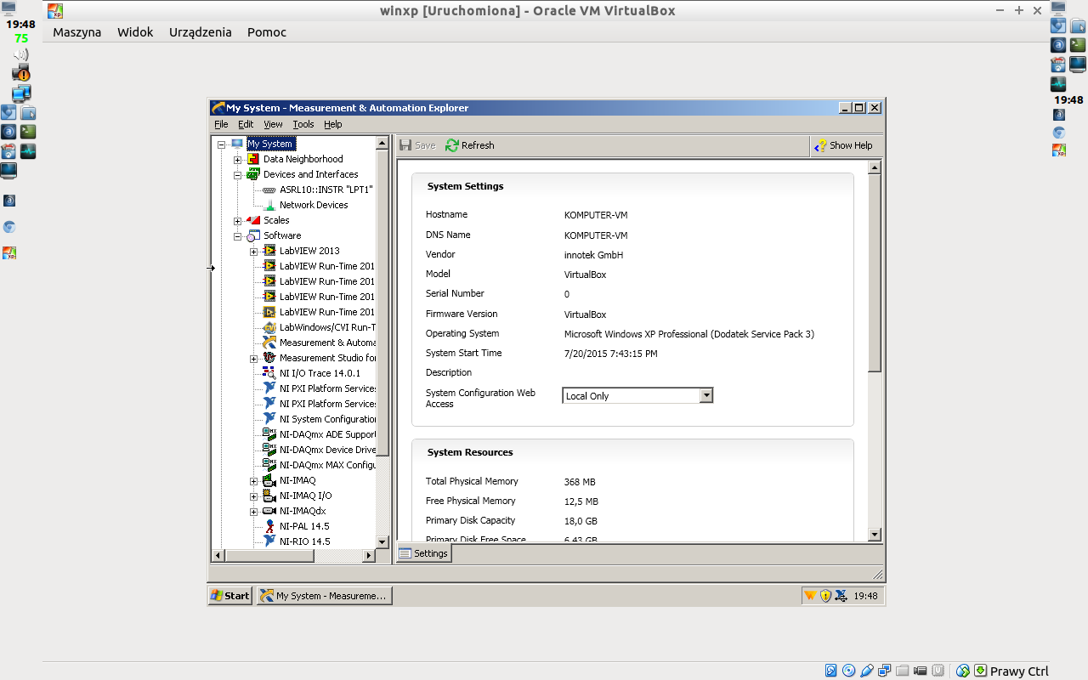1088x680 pixels.
Task: Click the innotek GmbH vendor value
Action: [x=593, y=255]
